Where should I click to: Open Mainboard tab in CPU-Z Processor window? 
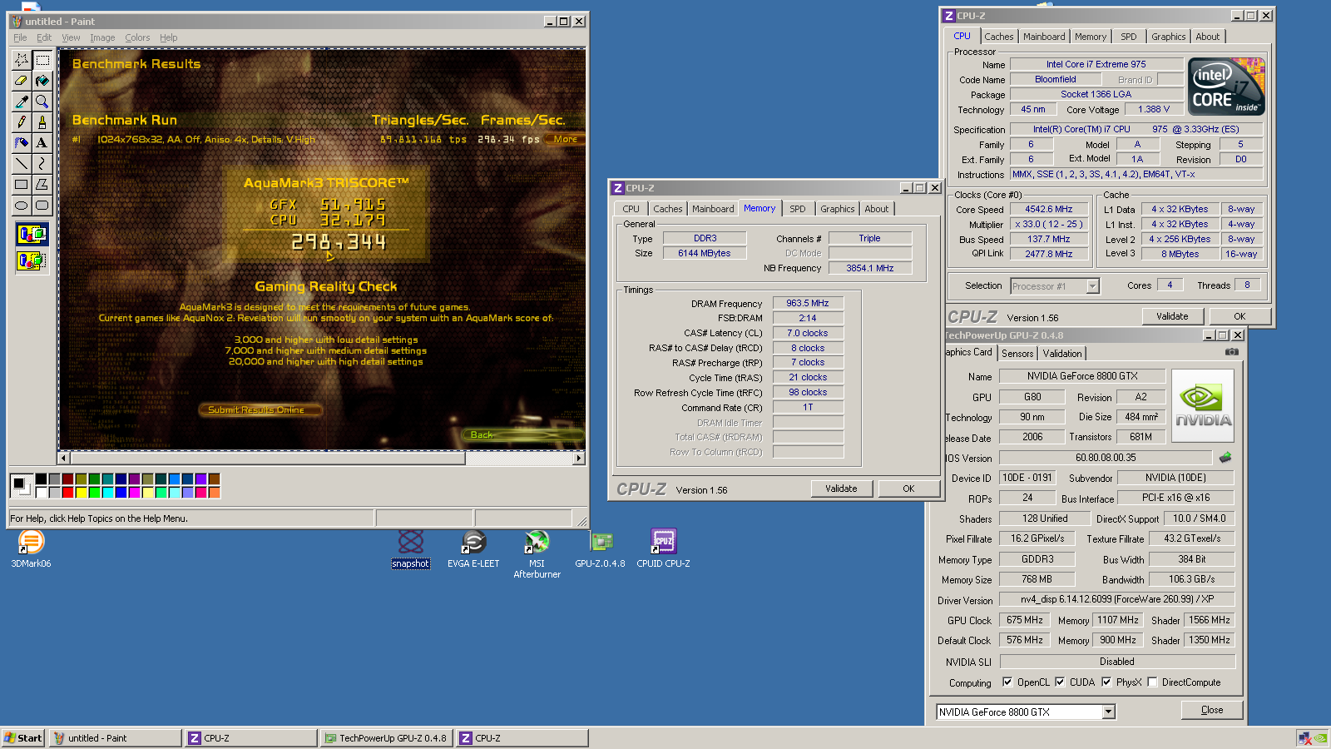1044,37
